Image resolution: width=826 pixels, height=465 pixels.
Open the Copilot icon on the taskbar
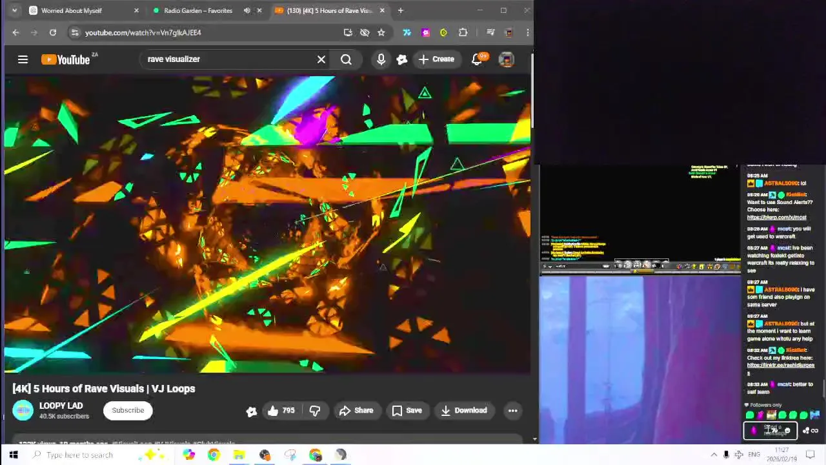point(188,455)
